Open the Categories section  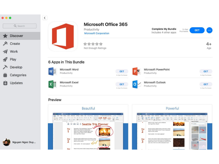point(20,75)
